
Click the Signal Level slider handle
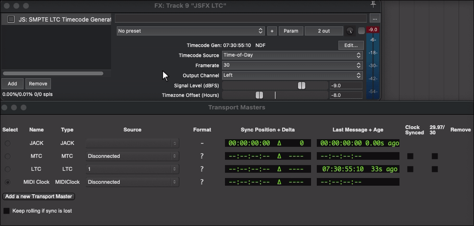point(301,86)
